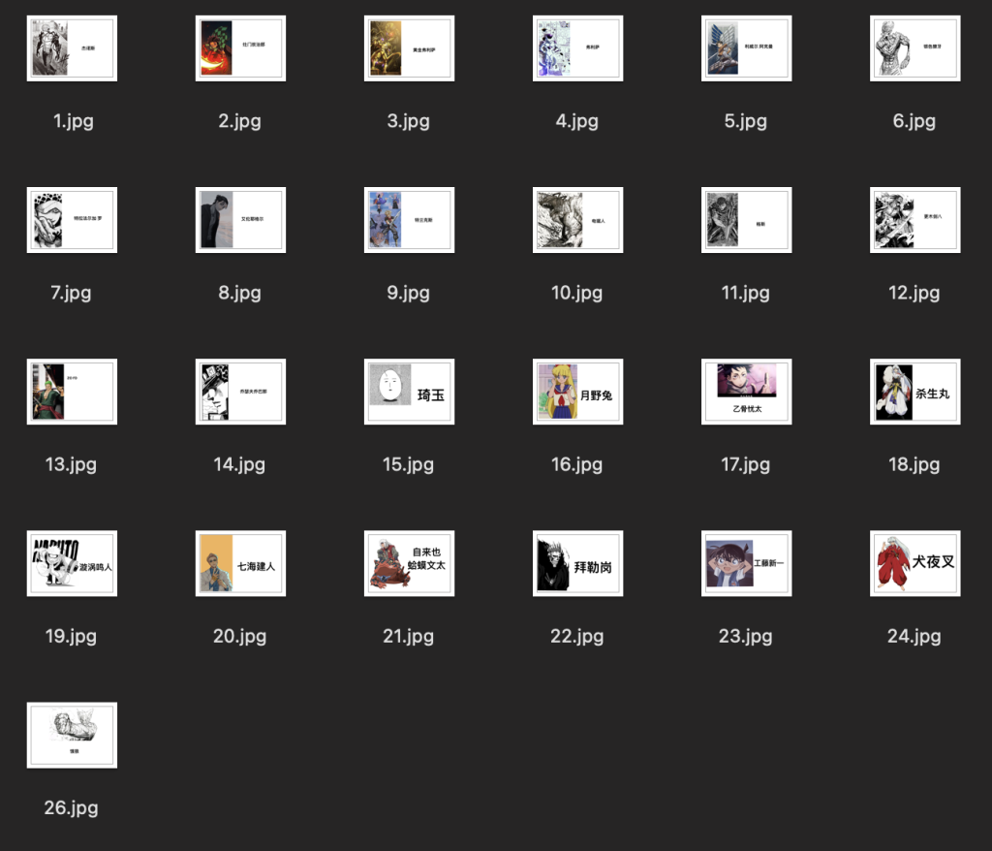The image size is (992, 851).
Task: Click the file name 26.jpg
Action: point(71,807)
